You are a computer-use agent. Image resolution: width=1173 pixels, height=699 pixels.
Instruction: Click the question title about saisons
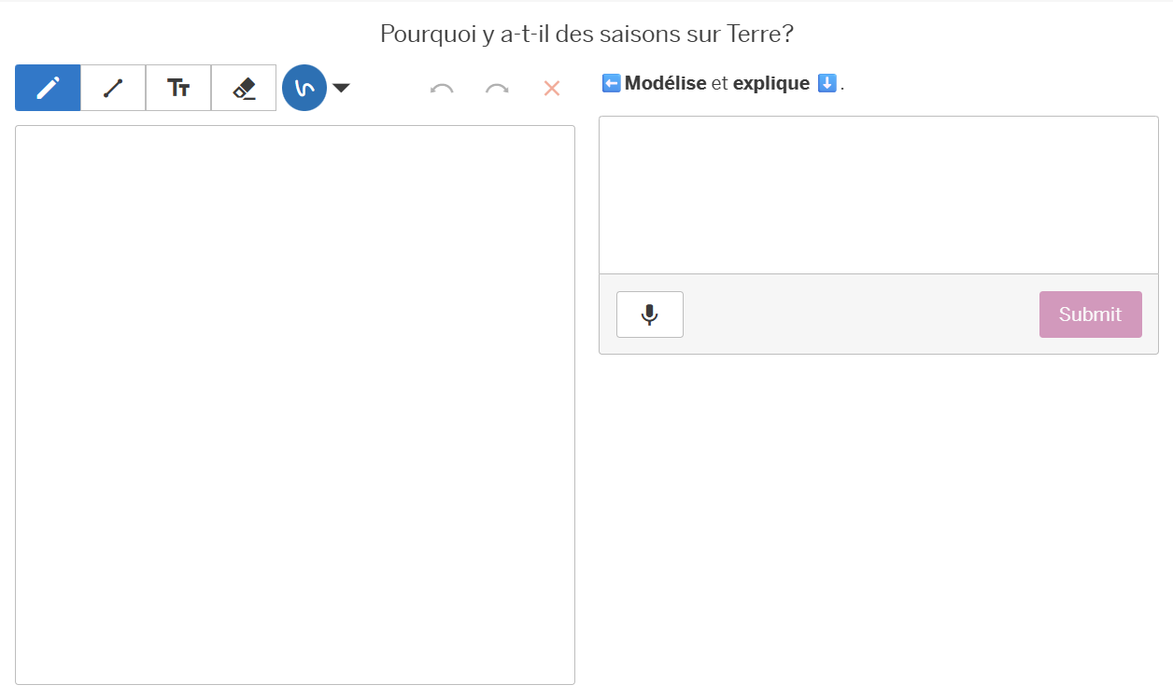tap(586, 35)
